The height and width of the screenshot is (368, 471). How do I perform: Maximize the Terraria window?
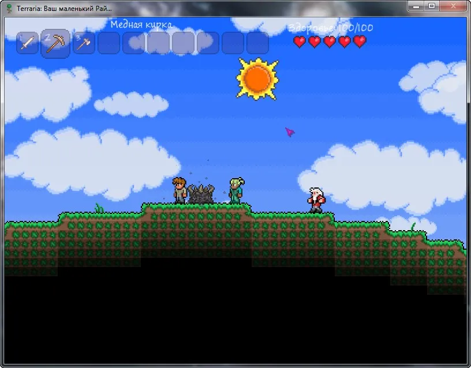click(432, 6)
